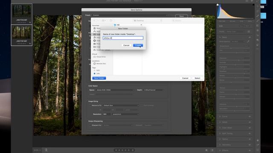Click Create in the New Folder dialog

(138, 45)
